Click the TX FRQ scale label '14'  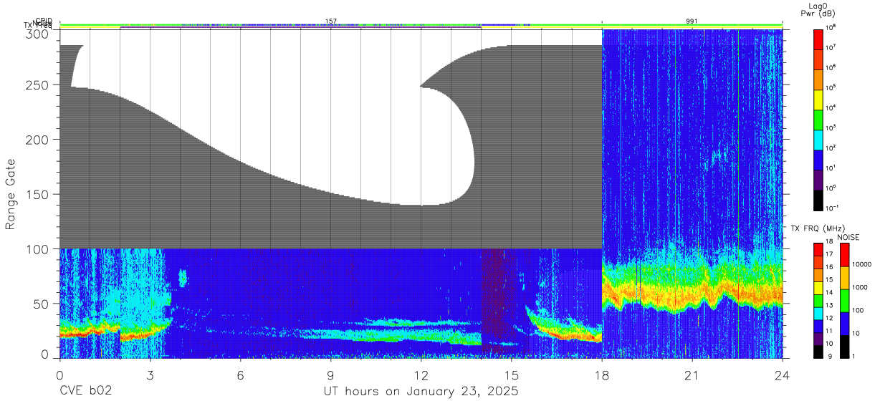click(x=829, y=293)
